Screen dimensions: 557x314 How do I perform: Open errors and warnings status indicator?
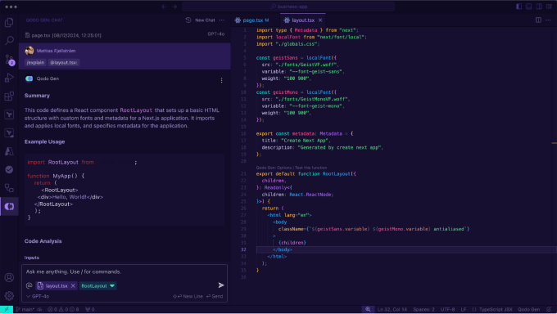click(x=63, y=309)
